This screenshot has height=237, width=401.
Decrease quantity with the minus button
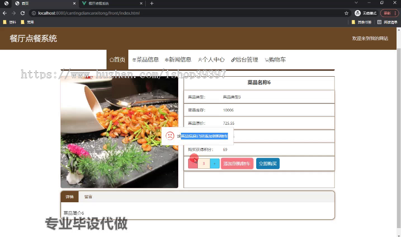coord(193,163)
